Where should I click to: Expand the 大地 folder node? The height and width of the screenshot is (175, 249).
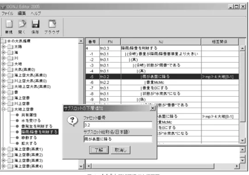tap(3, 64)
